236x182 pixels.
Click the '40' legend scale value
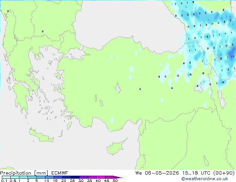[98, 181]
